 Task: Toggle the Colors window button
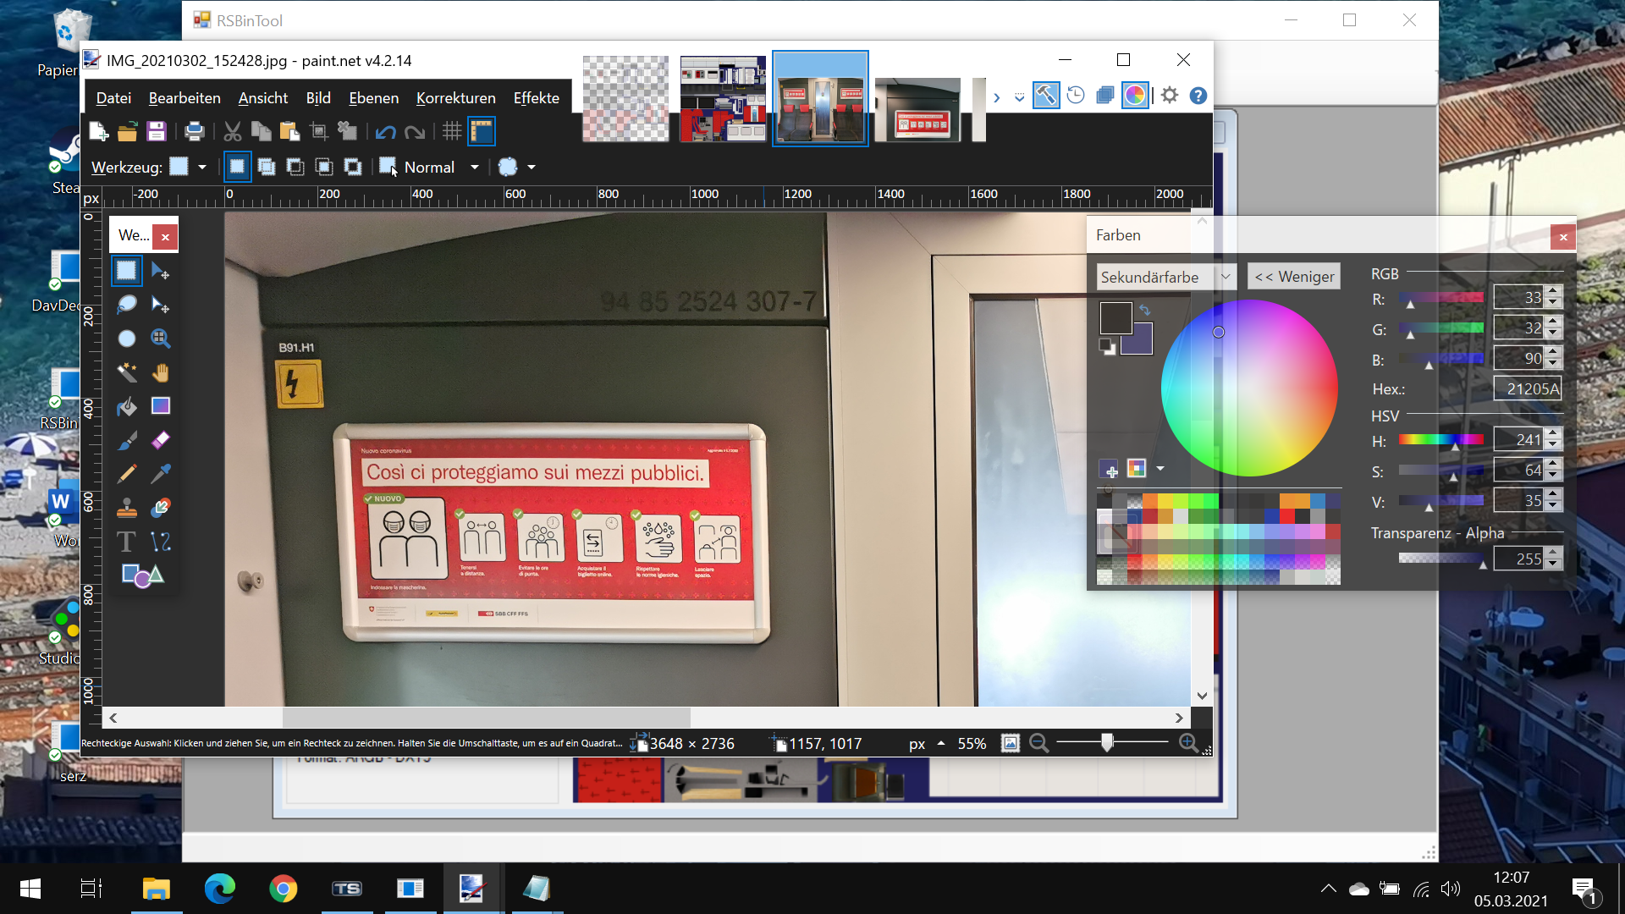1134,96
